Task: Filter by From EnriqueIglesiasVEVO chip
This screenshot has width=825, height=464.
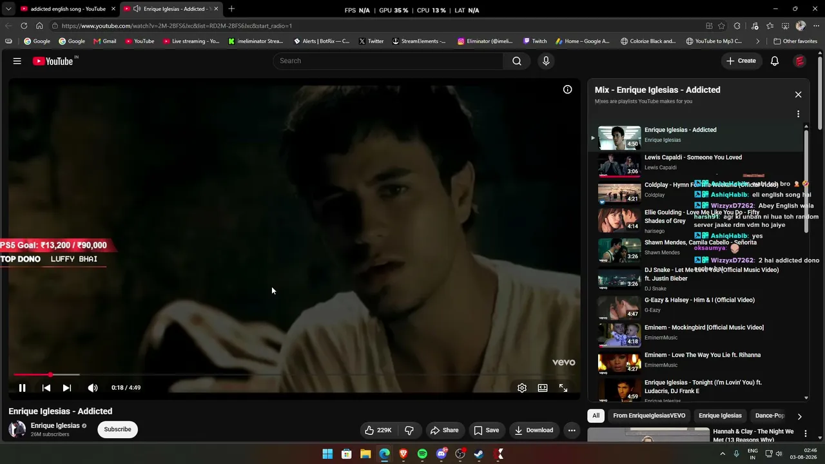Action: (x=649, y=416)
